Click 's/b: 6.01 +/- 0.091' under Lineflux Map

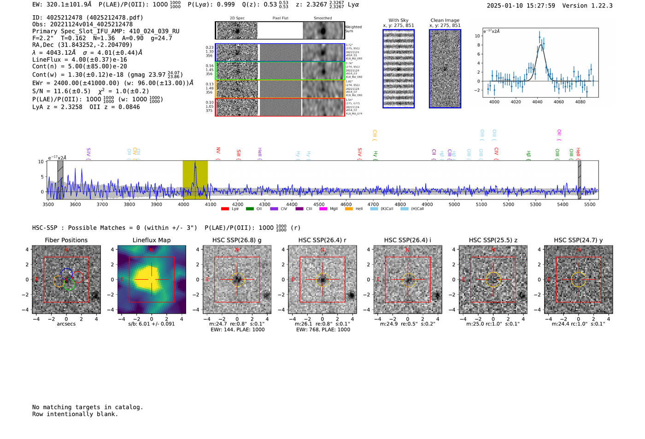click(152, 324)
